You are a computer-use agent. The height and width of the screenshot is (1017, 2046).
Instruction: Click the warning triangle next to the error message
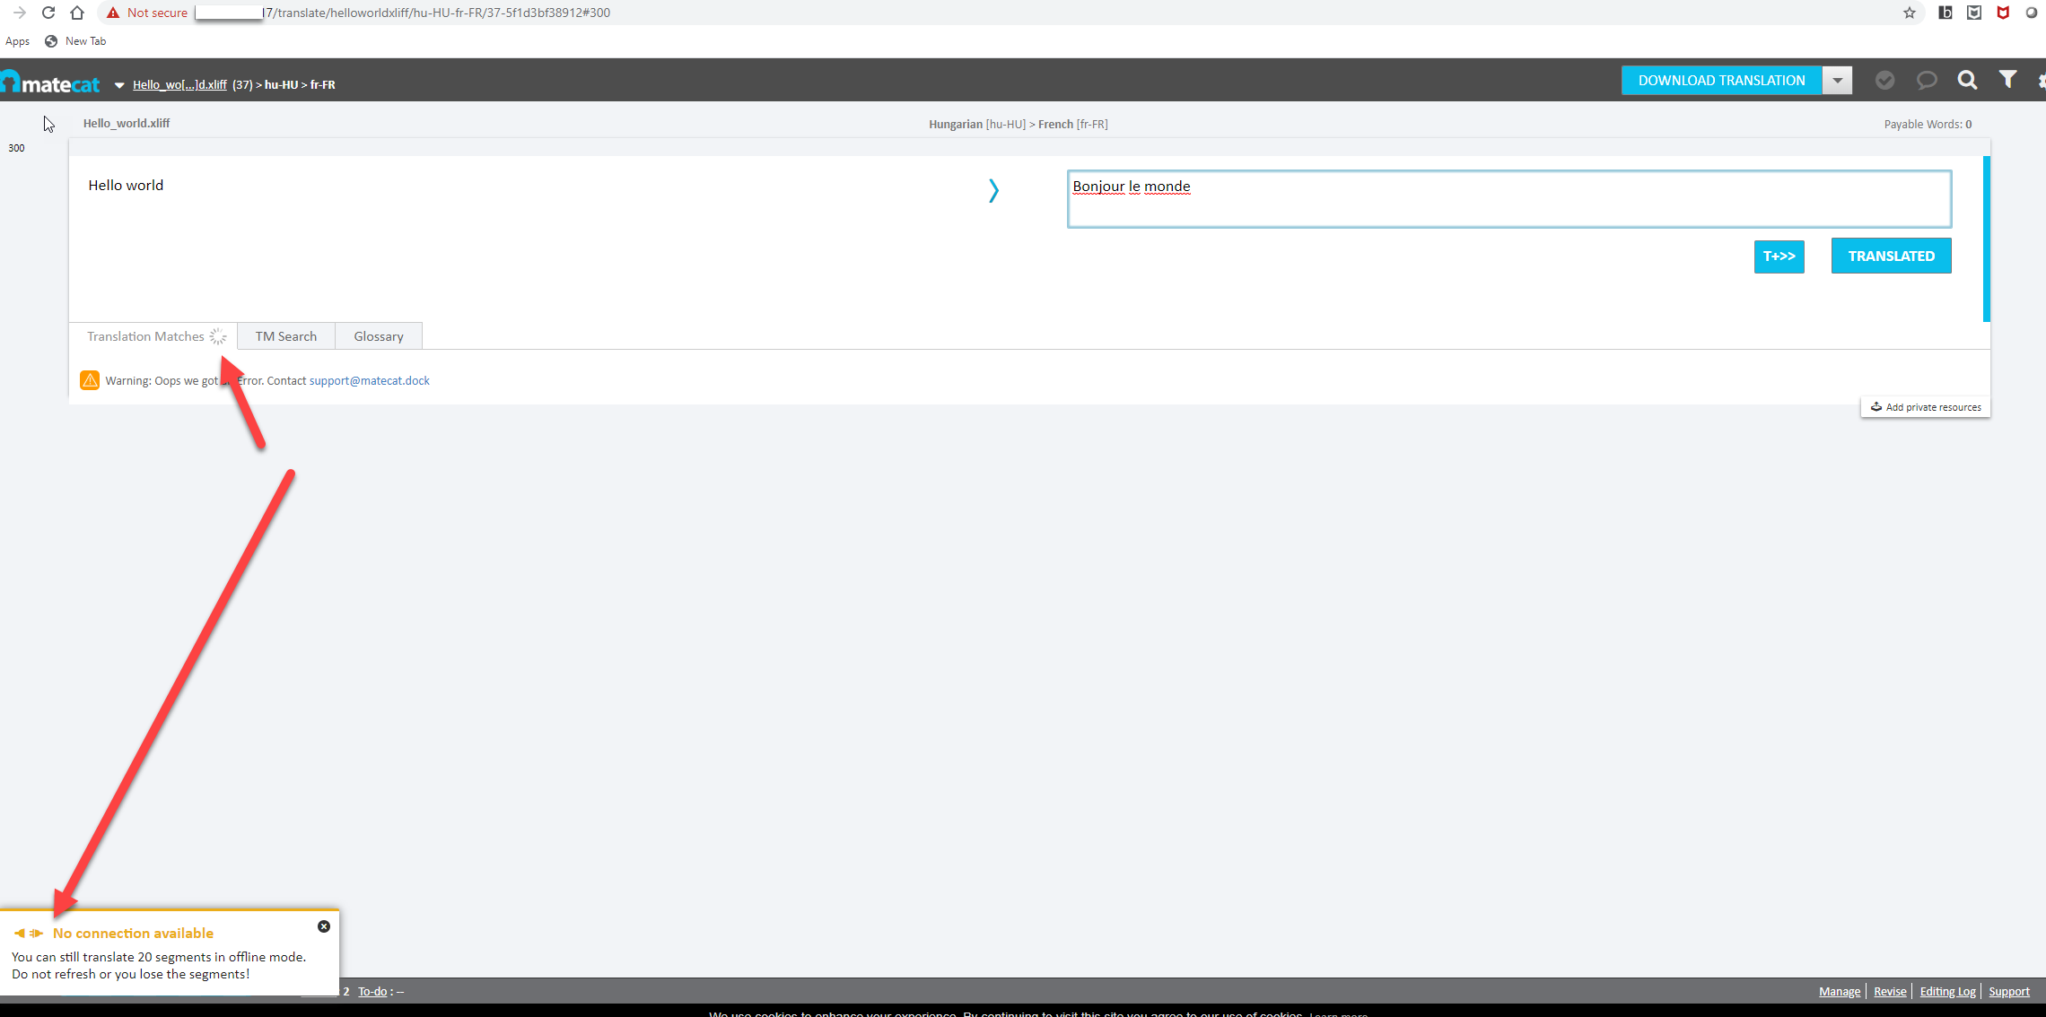pyautogui.click(x=90, y=380)
